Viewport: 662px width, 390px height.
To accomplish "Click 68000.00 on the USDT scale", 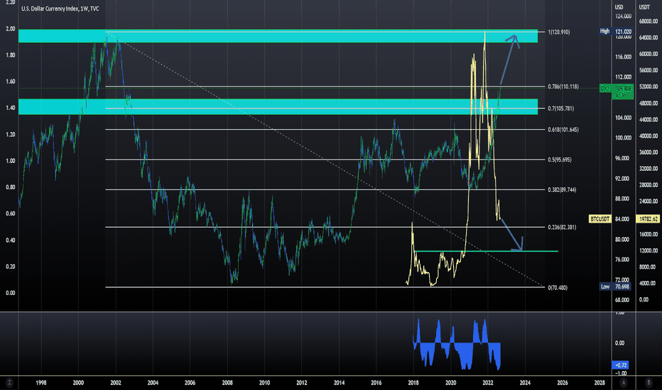I will (x=649, y=21).
